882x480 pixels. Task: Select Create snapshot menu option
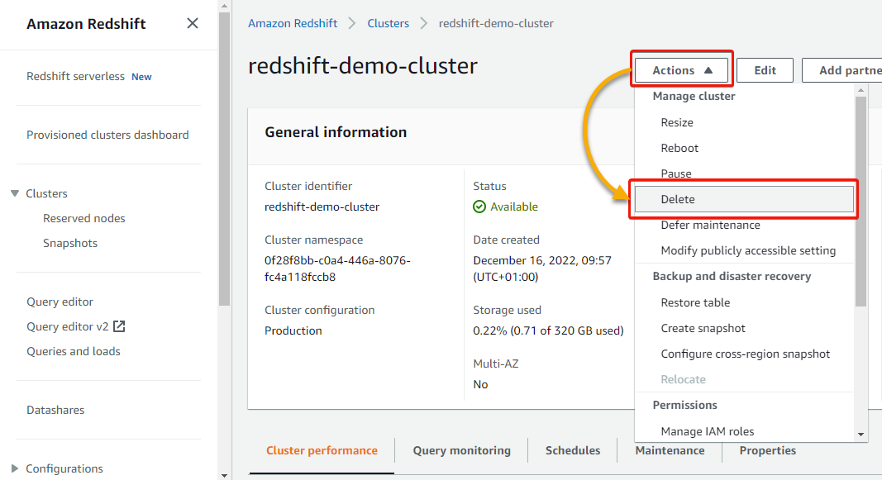point(703,328)
